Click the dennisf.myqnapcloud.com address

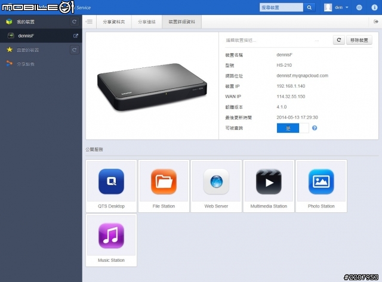tap(303, 76)
